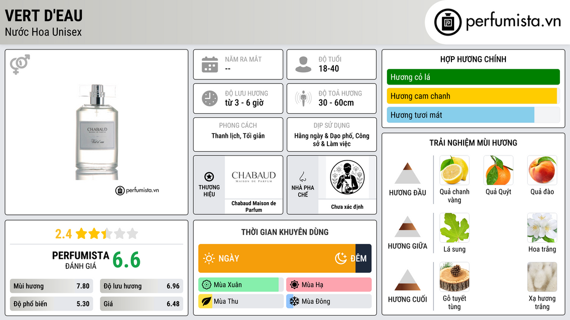Click the yellow Hương cam chanh bar
The width and height of the screenshot is (570, 320).
[x=473, y=96]
